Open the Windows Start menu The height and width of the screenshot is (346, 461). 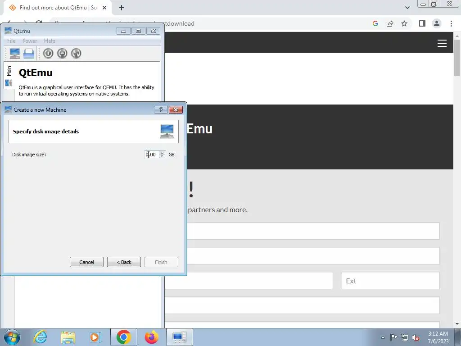click(12, 337)
